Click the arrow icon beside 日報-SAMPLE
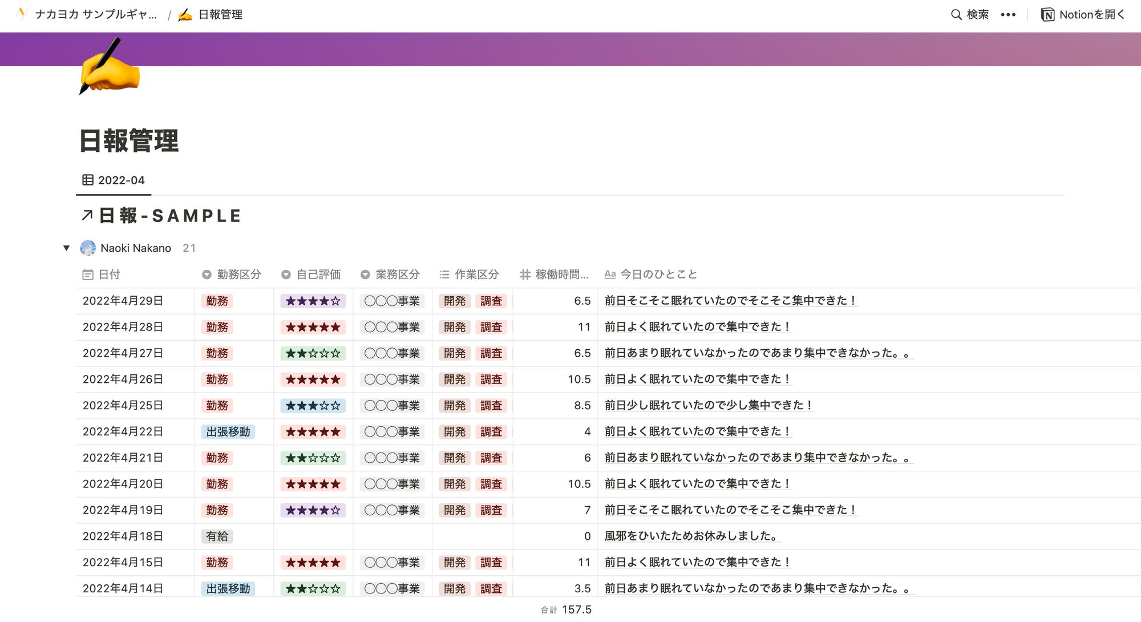Screen dimensions: 1141x622 [x=87, y=216]
